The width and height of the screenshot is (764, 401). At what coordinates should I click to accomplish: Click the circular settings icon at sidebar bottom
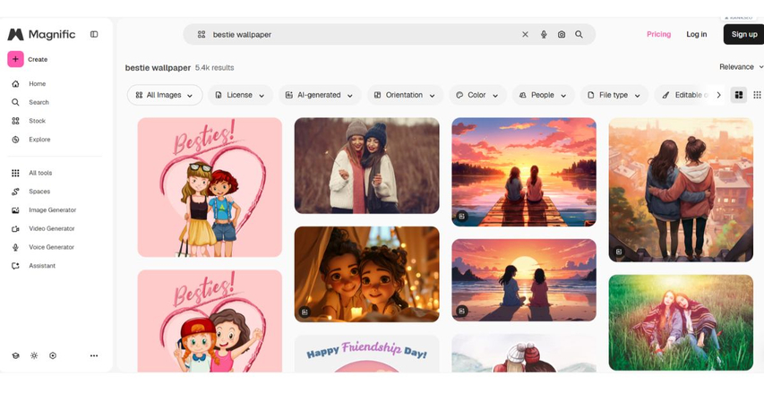53,355
